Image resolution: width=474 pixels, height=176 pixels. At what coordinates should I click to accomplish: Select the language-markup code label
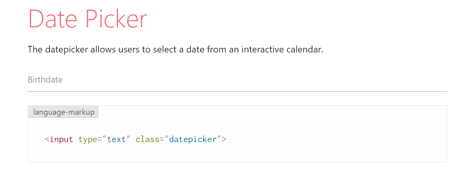click(63, 112)
